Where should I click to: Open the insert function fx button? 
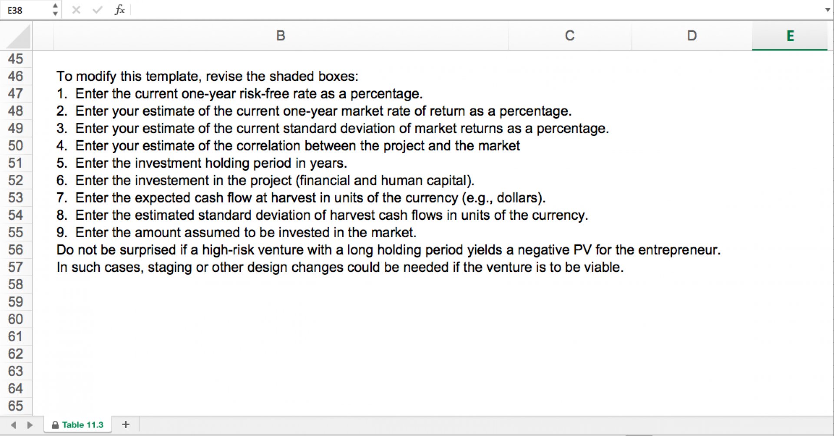click(119, 10)
